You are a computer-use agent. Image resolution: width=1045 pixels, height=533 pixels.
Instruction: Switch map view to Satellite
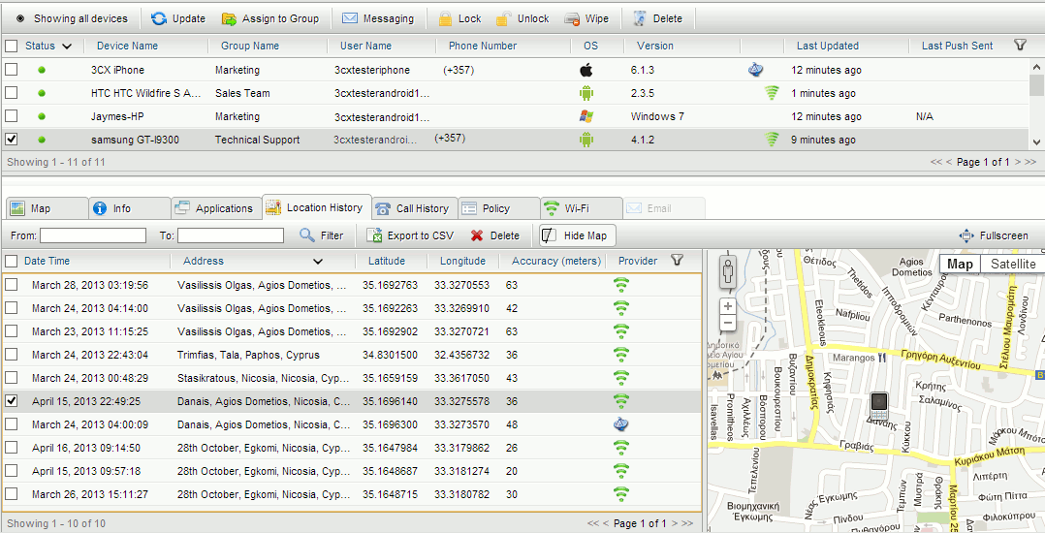1013,264
